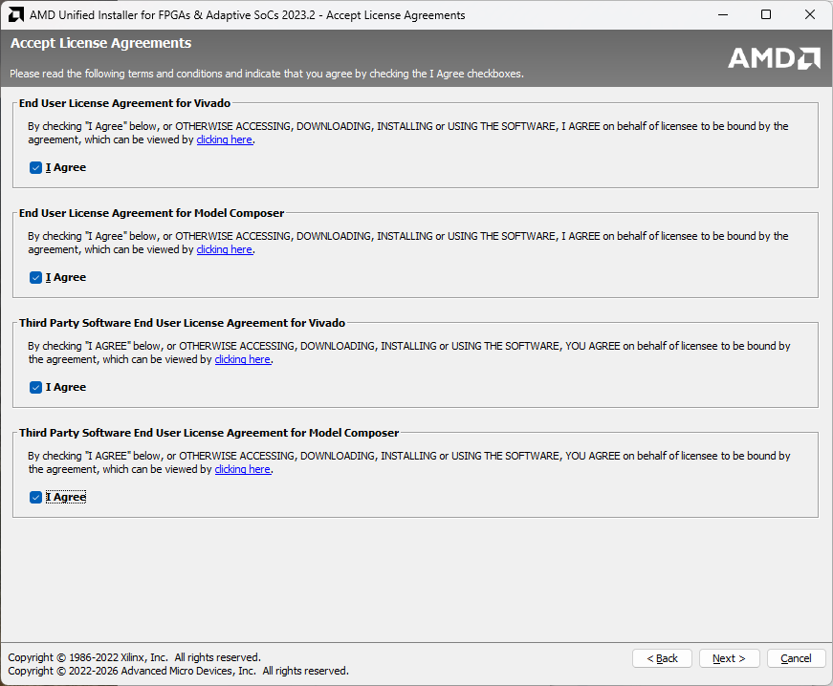Viewport: 833px width, 686px height.
Task: Proceed with the Next button
Action: click(729, 658)
